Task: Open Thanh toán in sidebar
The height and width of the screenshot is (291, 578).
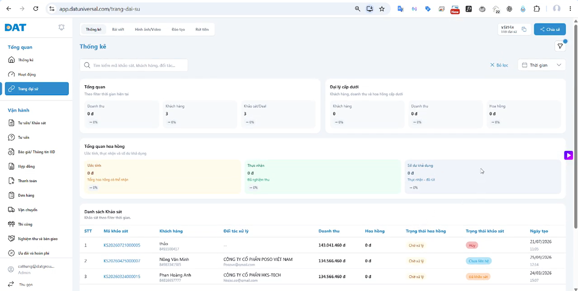Action: [x=37, y=181]
